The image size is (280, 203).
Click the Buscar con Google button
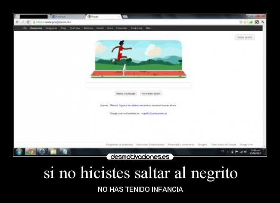coord(126,94)
